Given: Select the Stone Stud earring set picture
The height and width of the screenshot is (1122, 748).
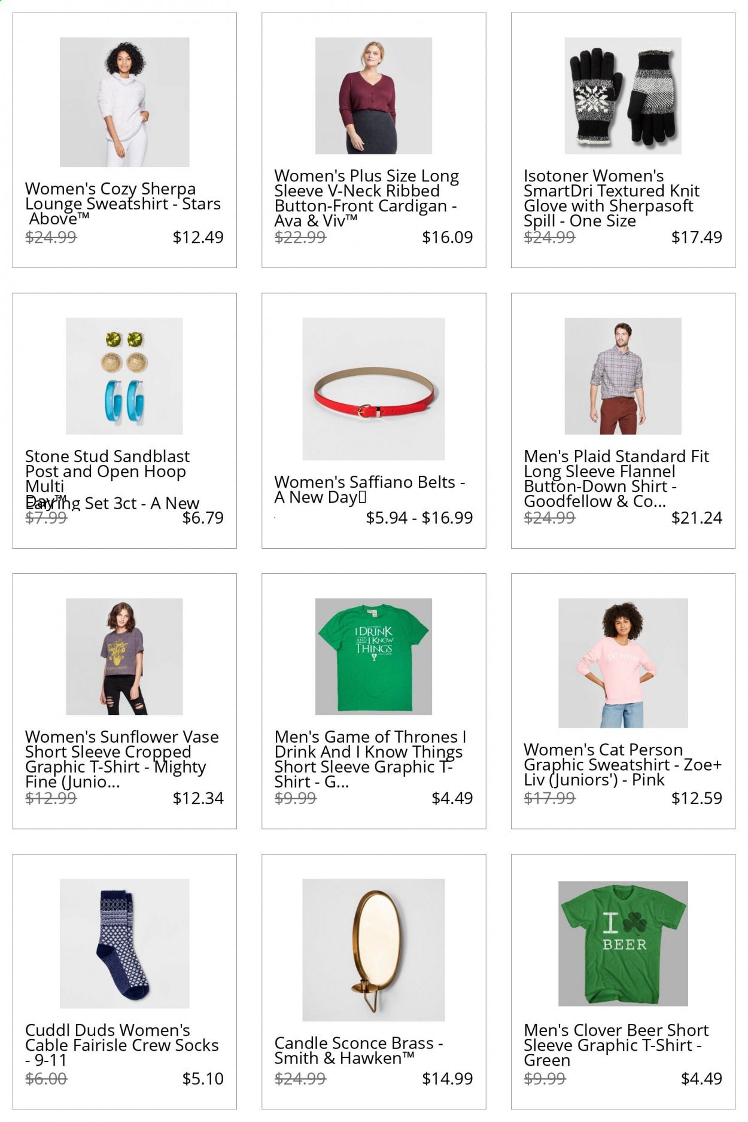Looking at the screenshot, I should [x=124, y=376].
